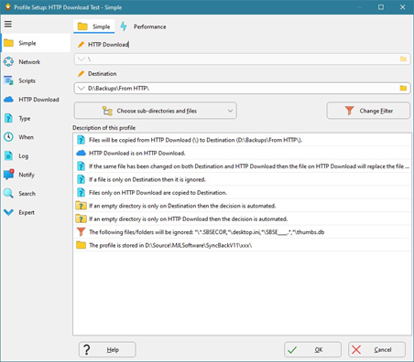The image size is (414, 362).
Task: Select Simple in the left sidebar
Action: pos(36,43)
